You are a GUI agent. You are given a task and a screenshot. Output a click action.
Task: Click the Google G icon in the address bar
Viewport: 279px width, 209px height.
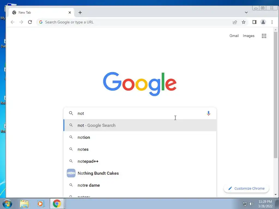tap(41, 22)
